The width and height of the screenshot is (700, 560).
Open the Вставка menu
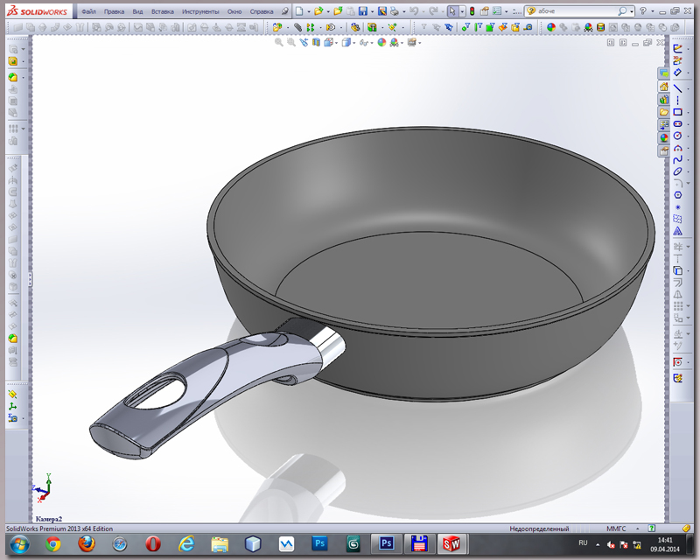pyautogui.click(x=163, y=11)
